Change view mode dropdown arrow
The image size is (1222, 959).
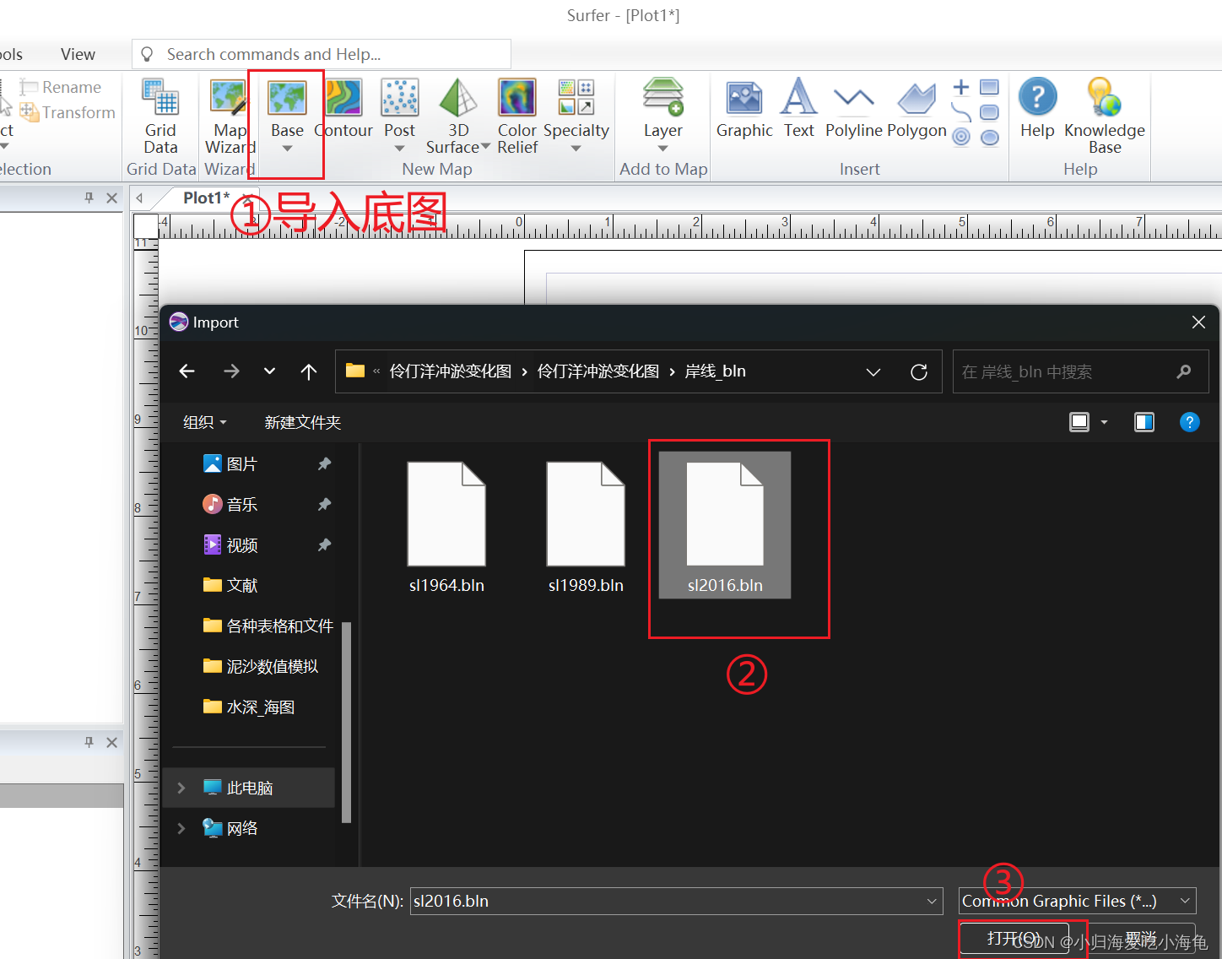1104,422
